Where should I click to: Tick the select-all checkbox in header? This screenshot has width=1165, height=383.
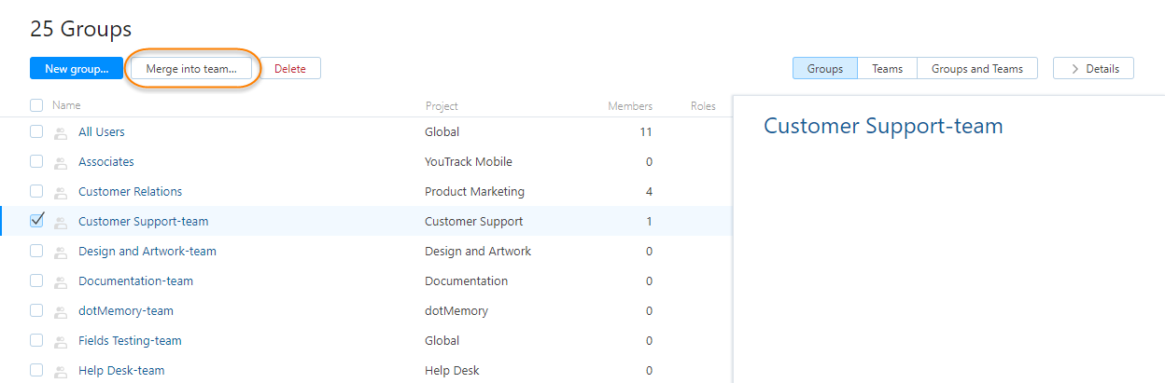point(36,105)
